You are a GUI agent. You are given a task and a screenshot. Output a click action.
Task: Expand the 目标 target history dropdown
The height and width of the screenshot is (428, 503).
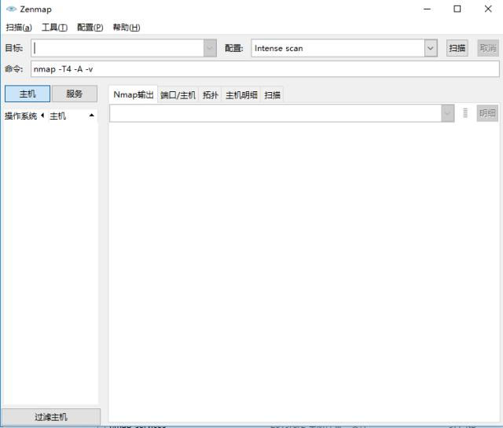[x=210, y=48]
